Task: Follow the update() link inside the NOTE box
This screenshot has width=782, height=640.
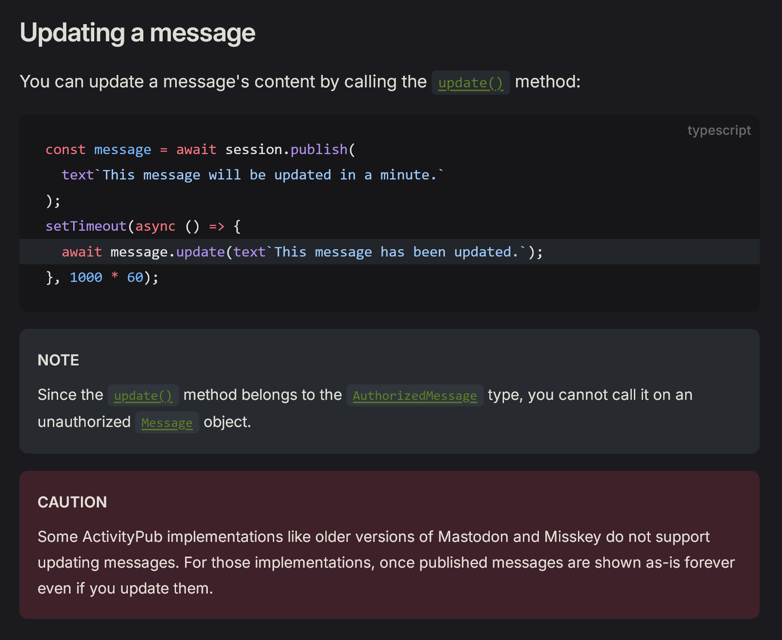Action: 143,396
